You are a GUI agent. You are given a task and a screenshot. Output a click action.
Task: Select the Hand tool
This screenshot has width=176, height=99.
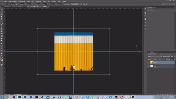click(x=2, y=53)
